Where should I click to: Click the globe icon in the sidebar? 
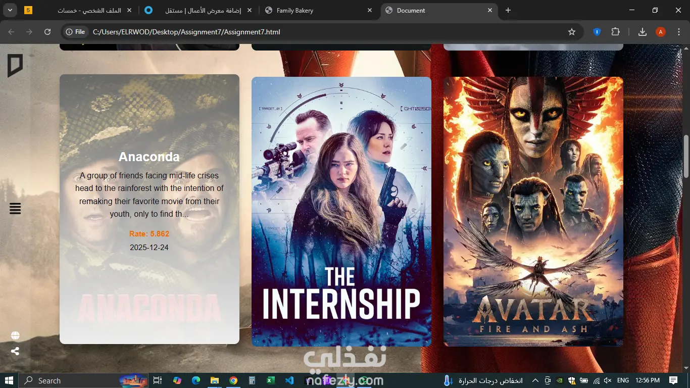(15, 336)
